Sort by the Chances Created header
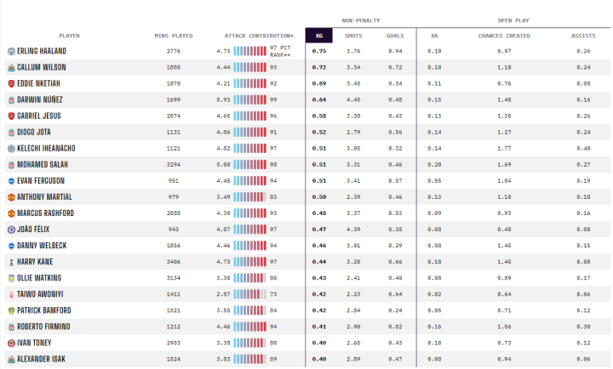This screenshot has width=613, height=369. (504, 36)
